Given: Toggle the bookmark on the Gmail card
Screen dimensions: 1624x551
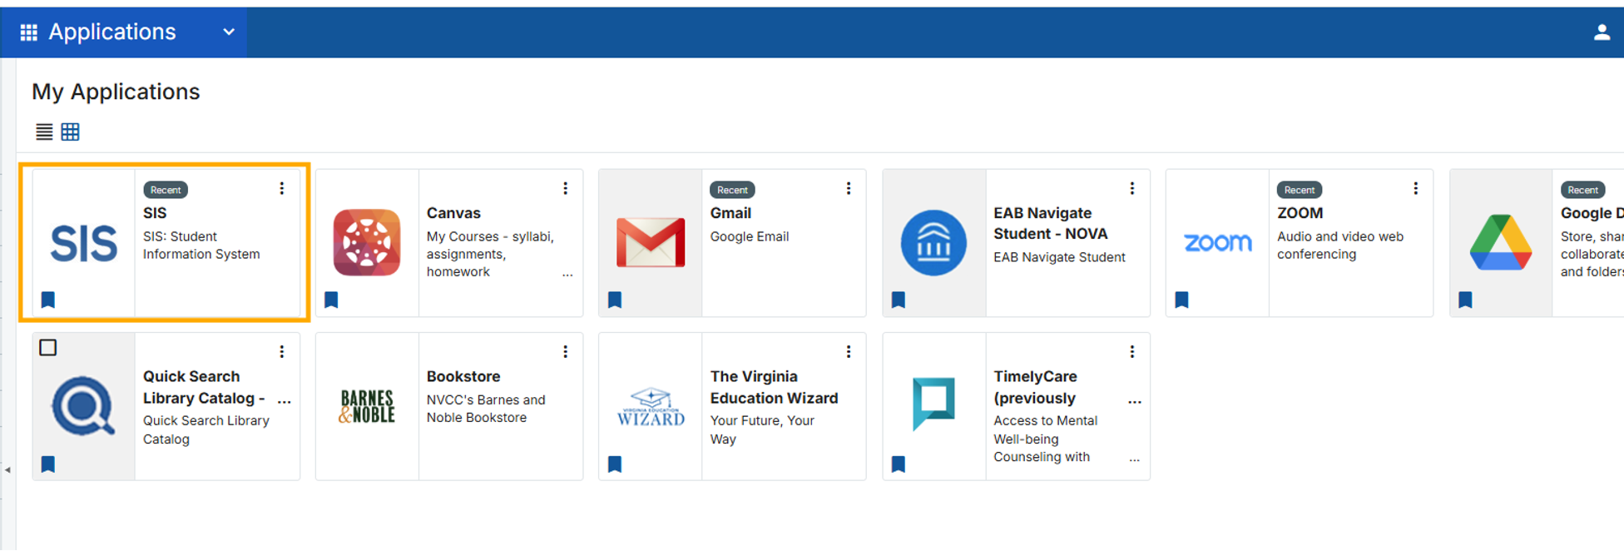Looking at the screenshot, I should pos(615,300).
